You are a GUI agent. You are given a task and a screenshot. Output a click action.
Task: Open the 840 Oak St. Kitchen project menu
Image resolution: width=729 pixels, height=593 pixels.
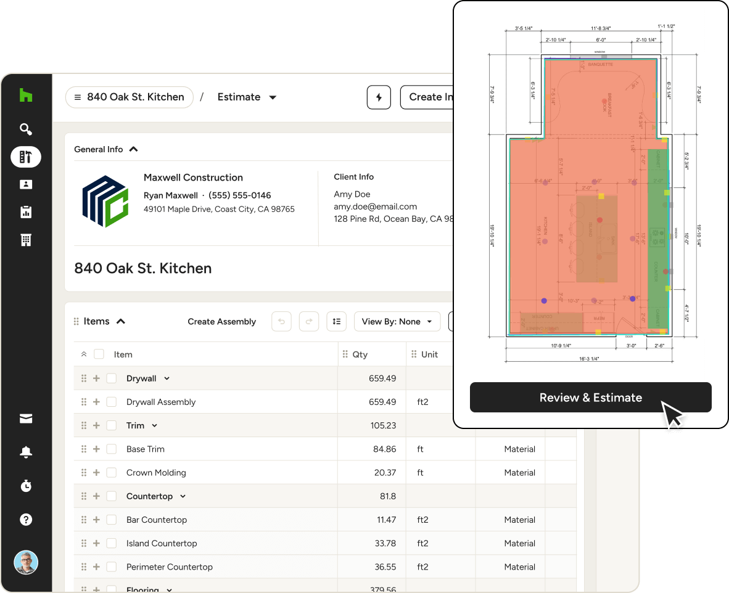[129, 97]
